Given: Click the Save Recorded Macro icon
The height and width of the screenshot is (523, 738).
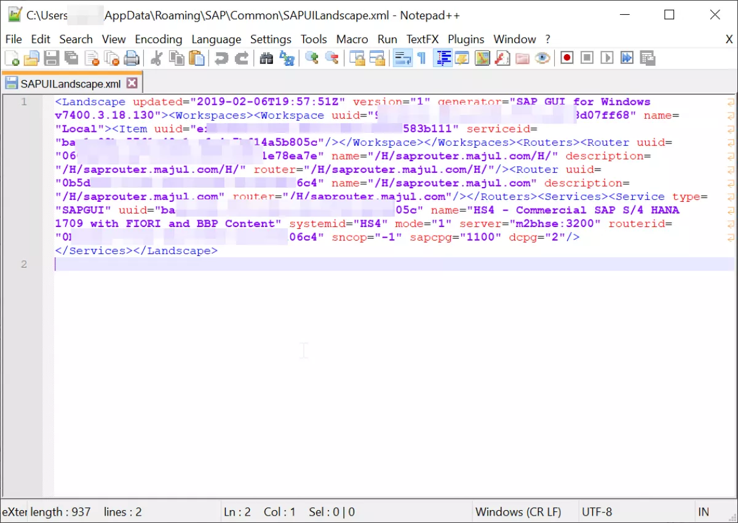Looking at the screenshot, I should [647, 58].
